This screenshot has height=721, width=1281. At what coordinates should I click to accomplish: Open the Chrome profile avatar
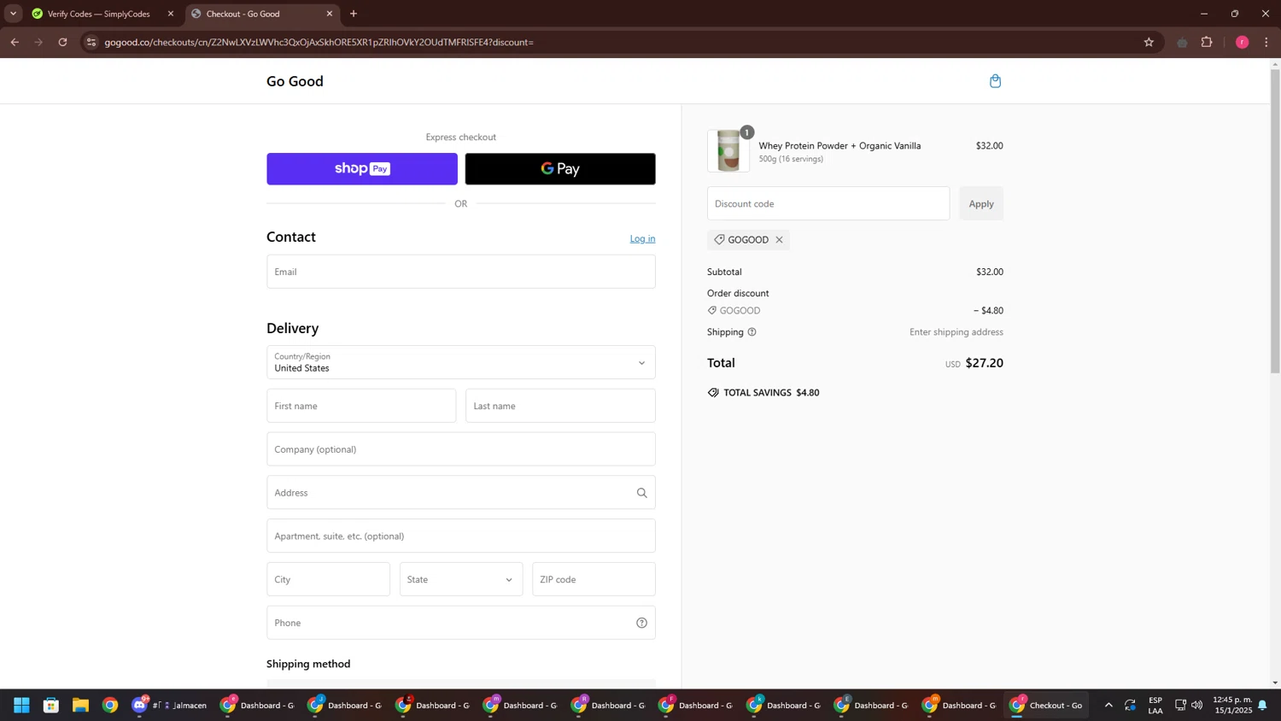(x=1242, y=42)
